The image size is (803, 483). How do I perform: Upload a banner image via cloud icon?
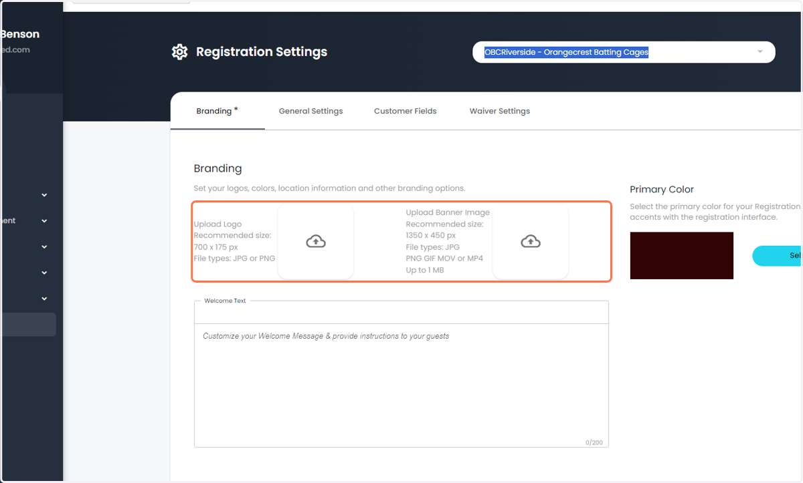pyautogui.click(x=531, y=241)
